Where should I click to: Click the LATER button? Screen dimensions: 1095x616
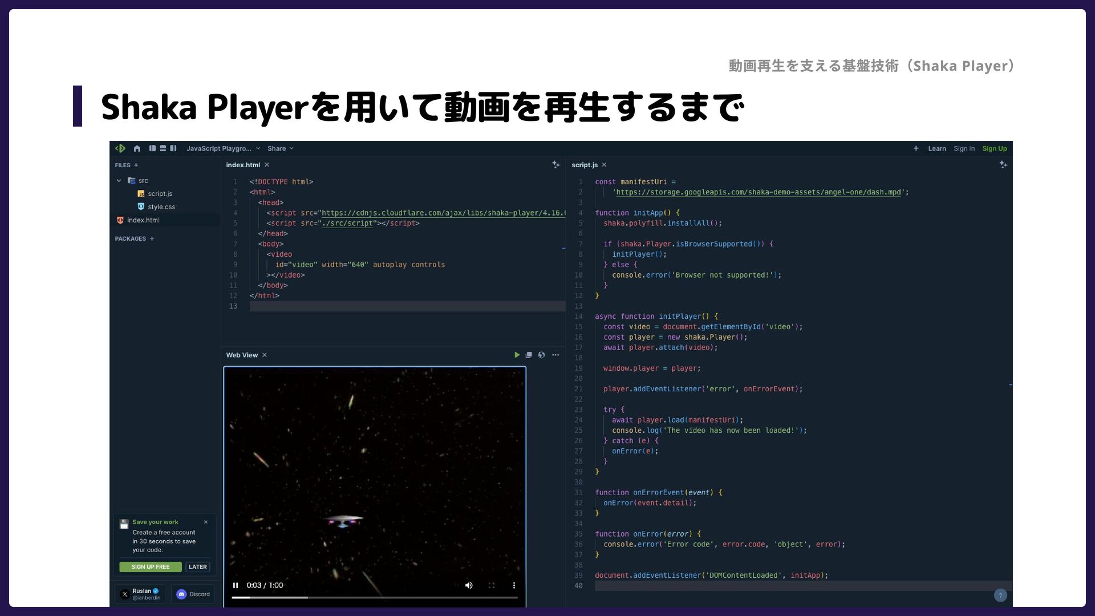[x=198, y=567]
